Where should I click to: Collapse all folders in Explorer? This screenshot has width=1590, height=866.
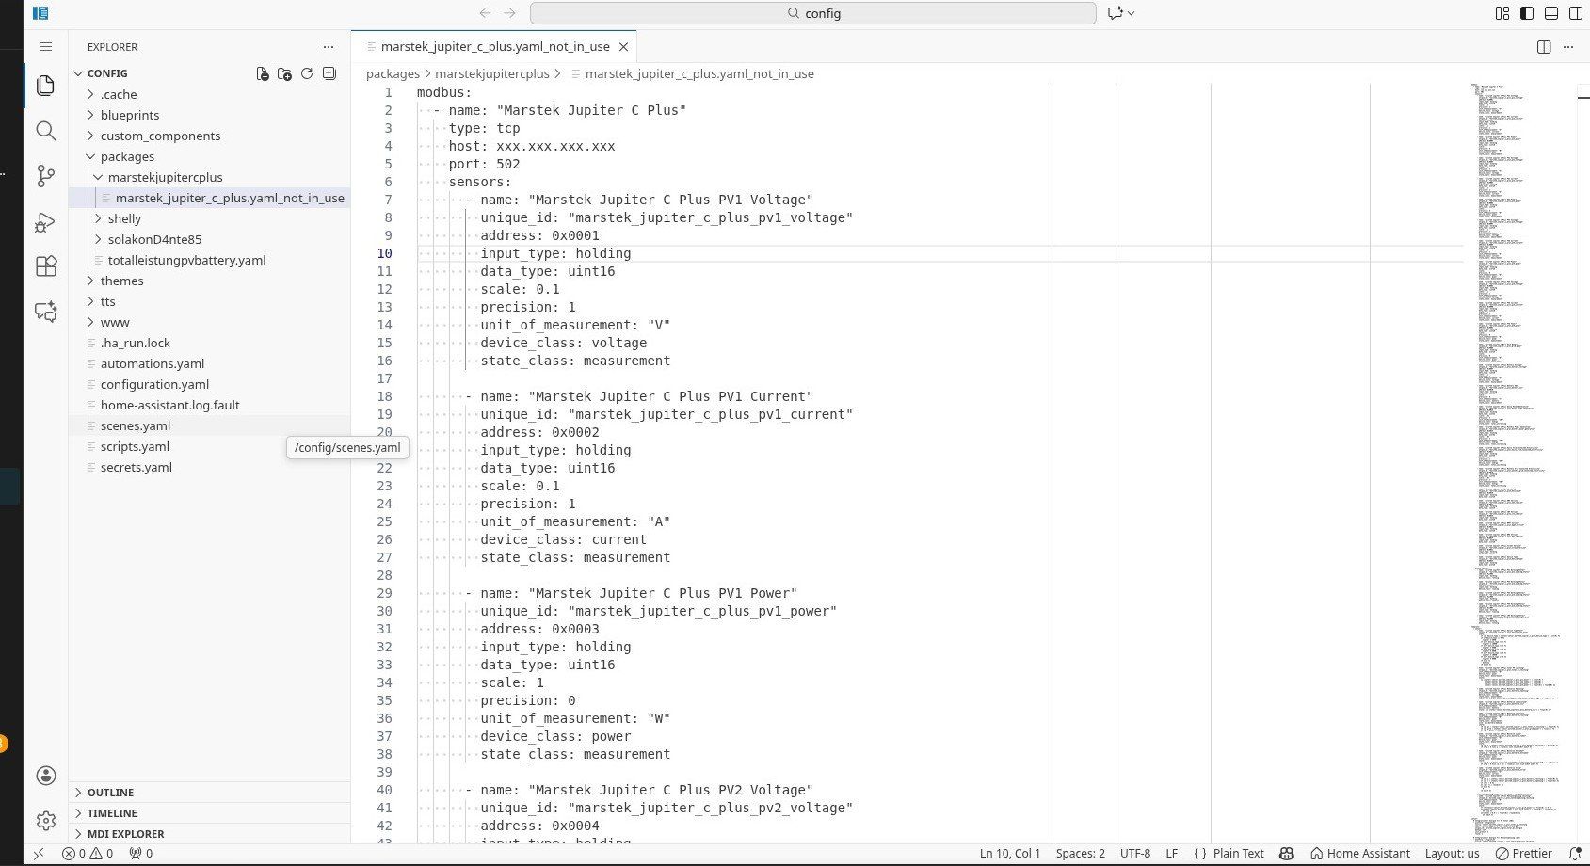click(x=329, y=73)
